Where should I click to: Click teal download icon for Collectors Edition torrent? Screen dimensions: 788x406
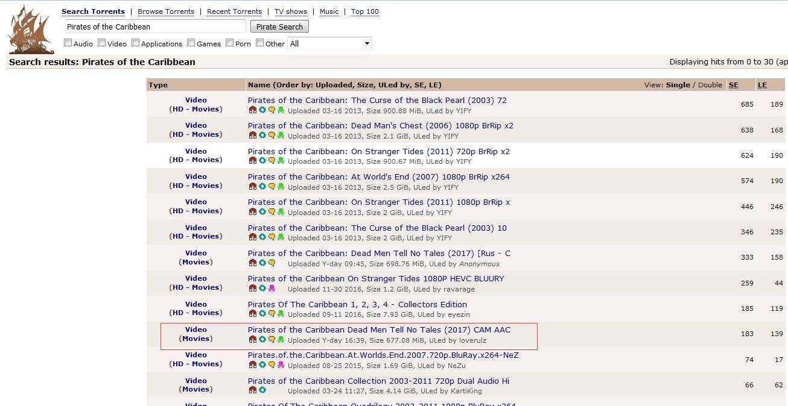pyautogui.click(x=262, y=314)
